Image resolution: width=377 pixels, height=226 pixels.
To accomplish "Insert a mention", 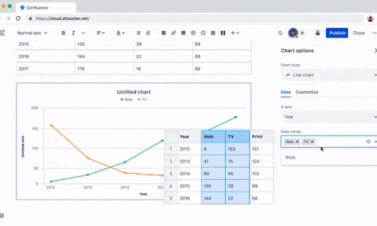I will pyautogui.click(x=193, y=33).
